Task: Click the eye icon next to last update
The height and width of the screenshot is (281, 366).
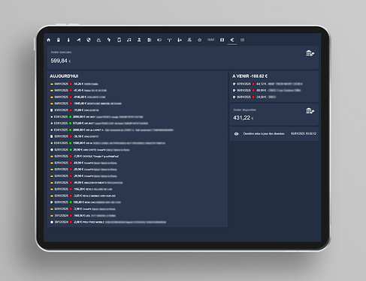Action: (x=236, y=134)
